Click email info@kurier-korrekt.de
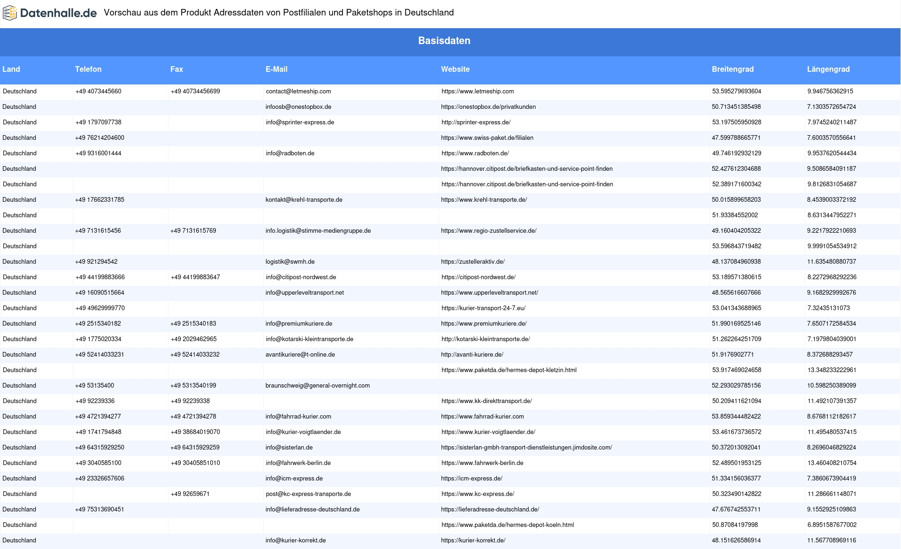Screen dimensions: 901x549 pyautogui.click(x=296, y=541)
